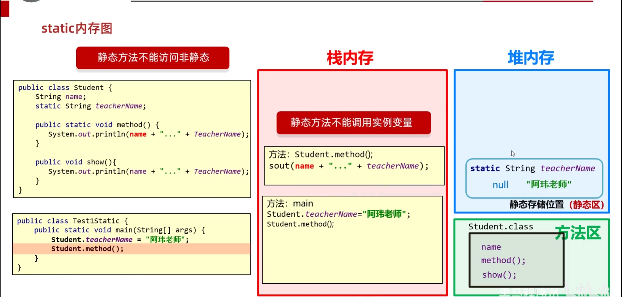Select the "堆内存" heading

(x=531, y=57)
